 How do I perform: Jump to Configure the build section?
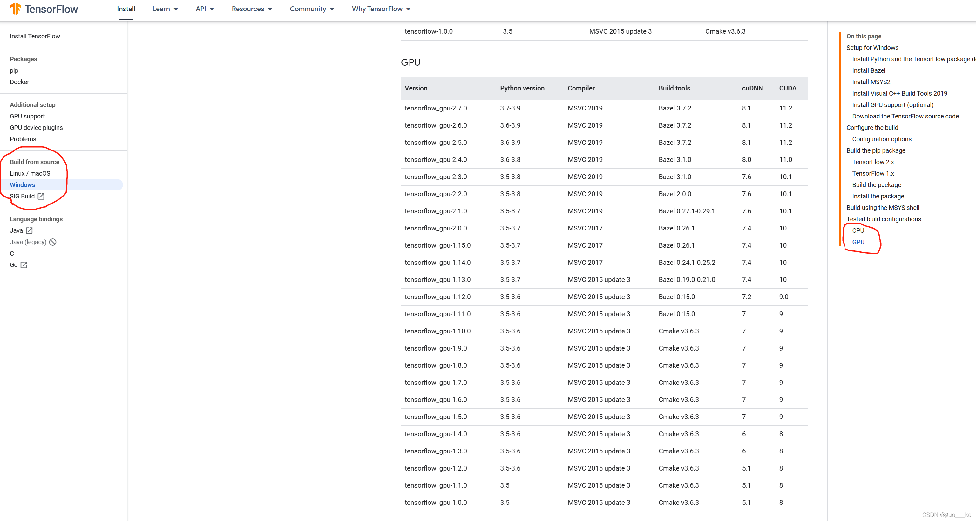872,128
